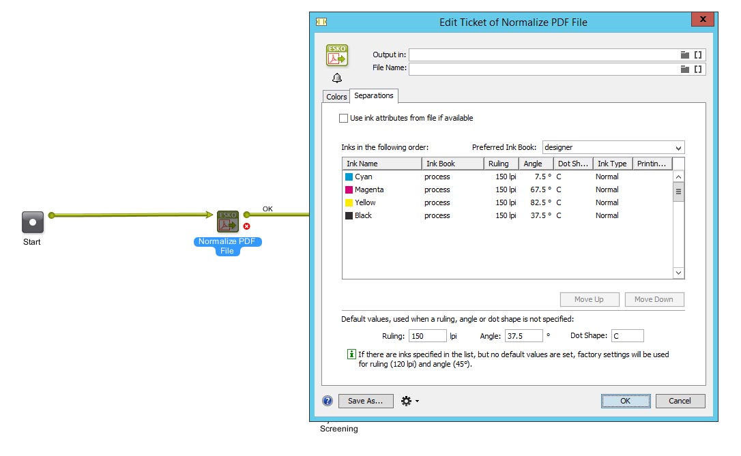Click the Dot Shape column header
Viewport: 741px width, 456px height.
click(x=573, y=164)
